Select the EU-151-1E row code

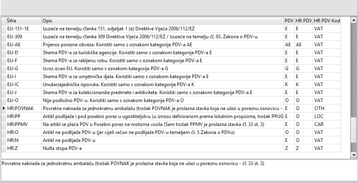click(x=18, y=28)
